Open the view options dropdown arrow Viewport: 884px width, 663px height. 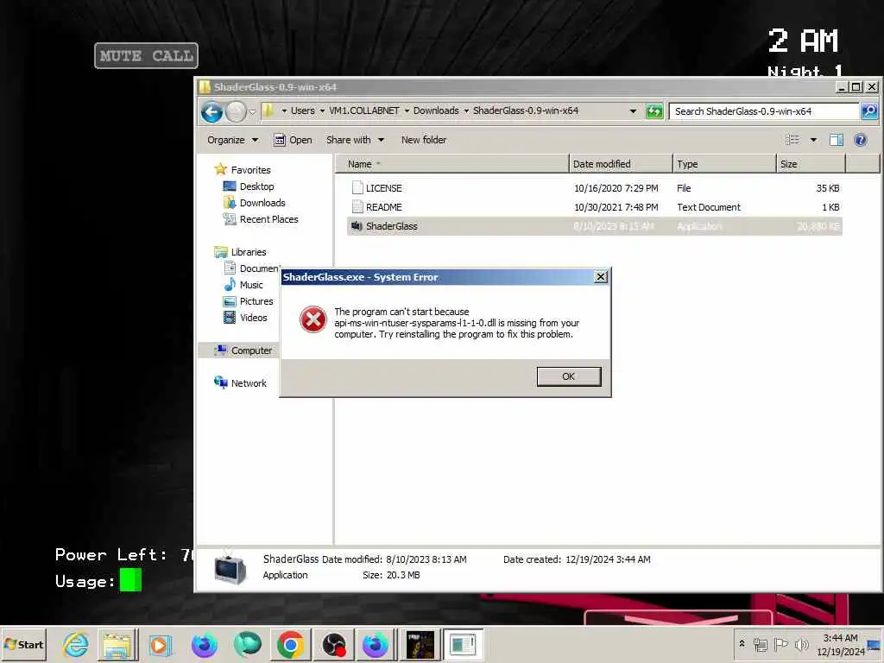coord(813,140)
